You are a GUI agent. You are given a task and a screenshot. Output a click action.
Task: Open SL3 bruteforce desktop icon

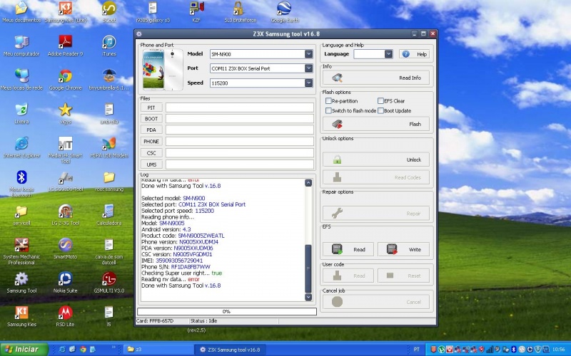[240, 11]
